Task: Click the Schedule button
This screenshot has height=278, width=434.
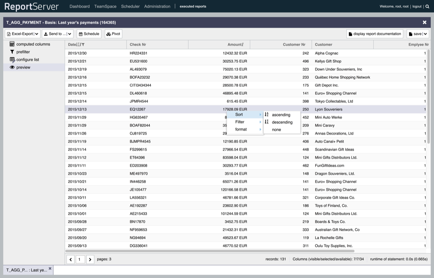Action: [89, 34]
